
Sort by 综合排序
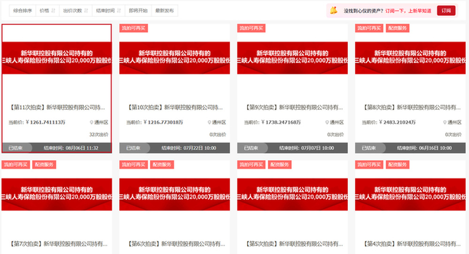(23, 11)
